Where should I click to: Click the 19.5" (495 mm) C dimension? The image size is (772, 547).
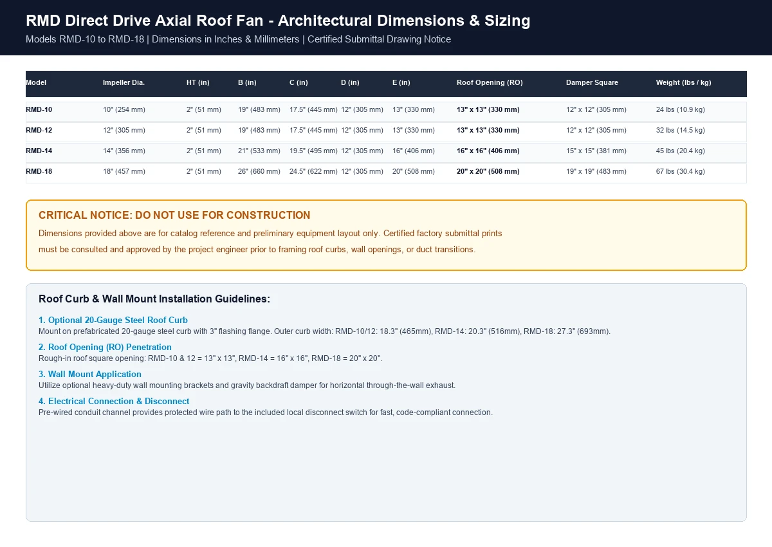tap(313, 151)
